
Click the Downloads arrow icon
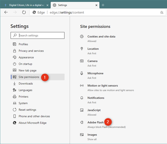[x=14, y=84]
